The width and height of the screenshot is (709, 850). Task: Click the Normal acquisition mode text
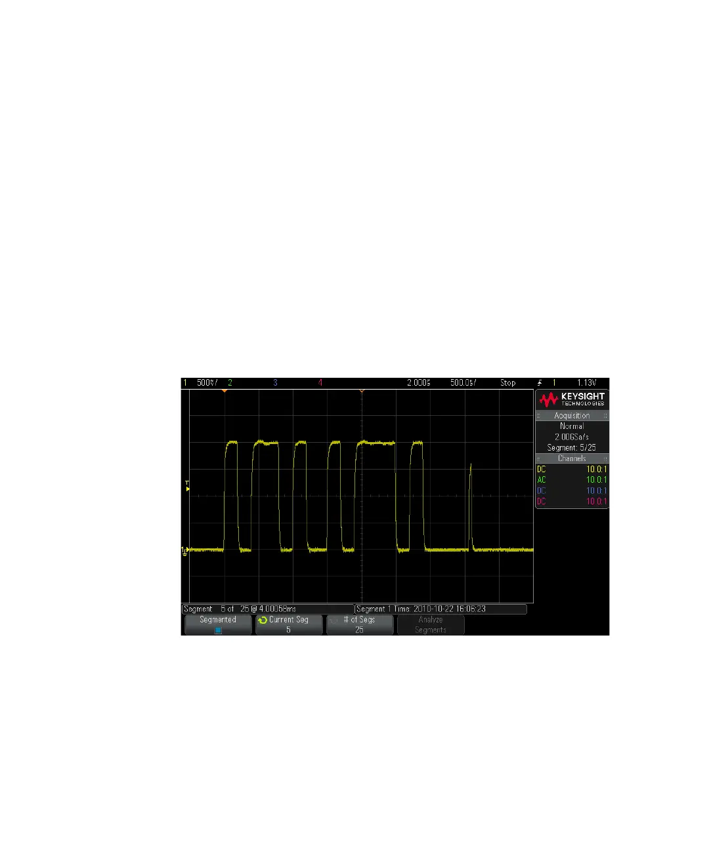[572, 426]
